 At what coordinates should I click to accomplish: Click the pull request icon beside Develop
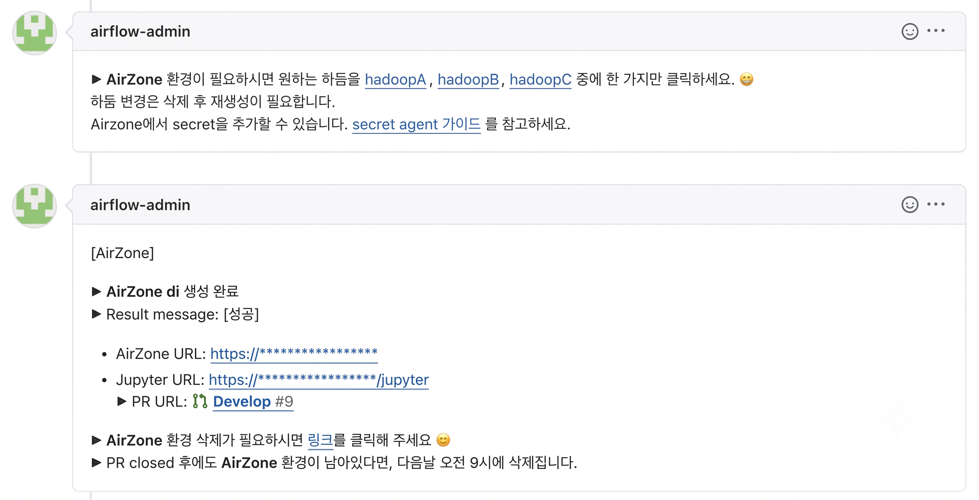pyautogui.click(x=200, y=401)
